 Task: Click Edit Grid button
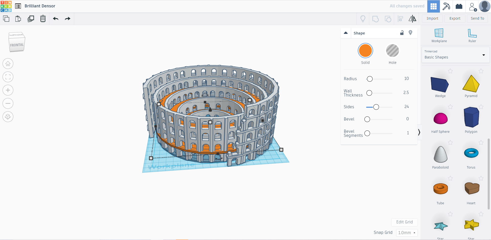click(x=404, y=222)
